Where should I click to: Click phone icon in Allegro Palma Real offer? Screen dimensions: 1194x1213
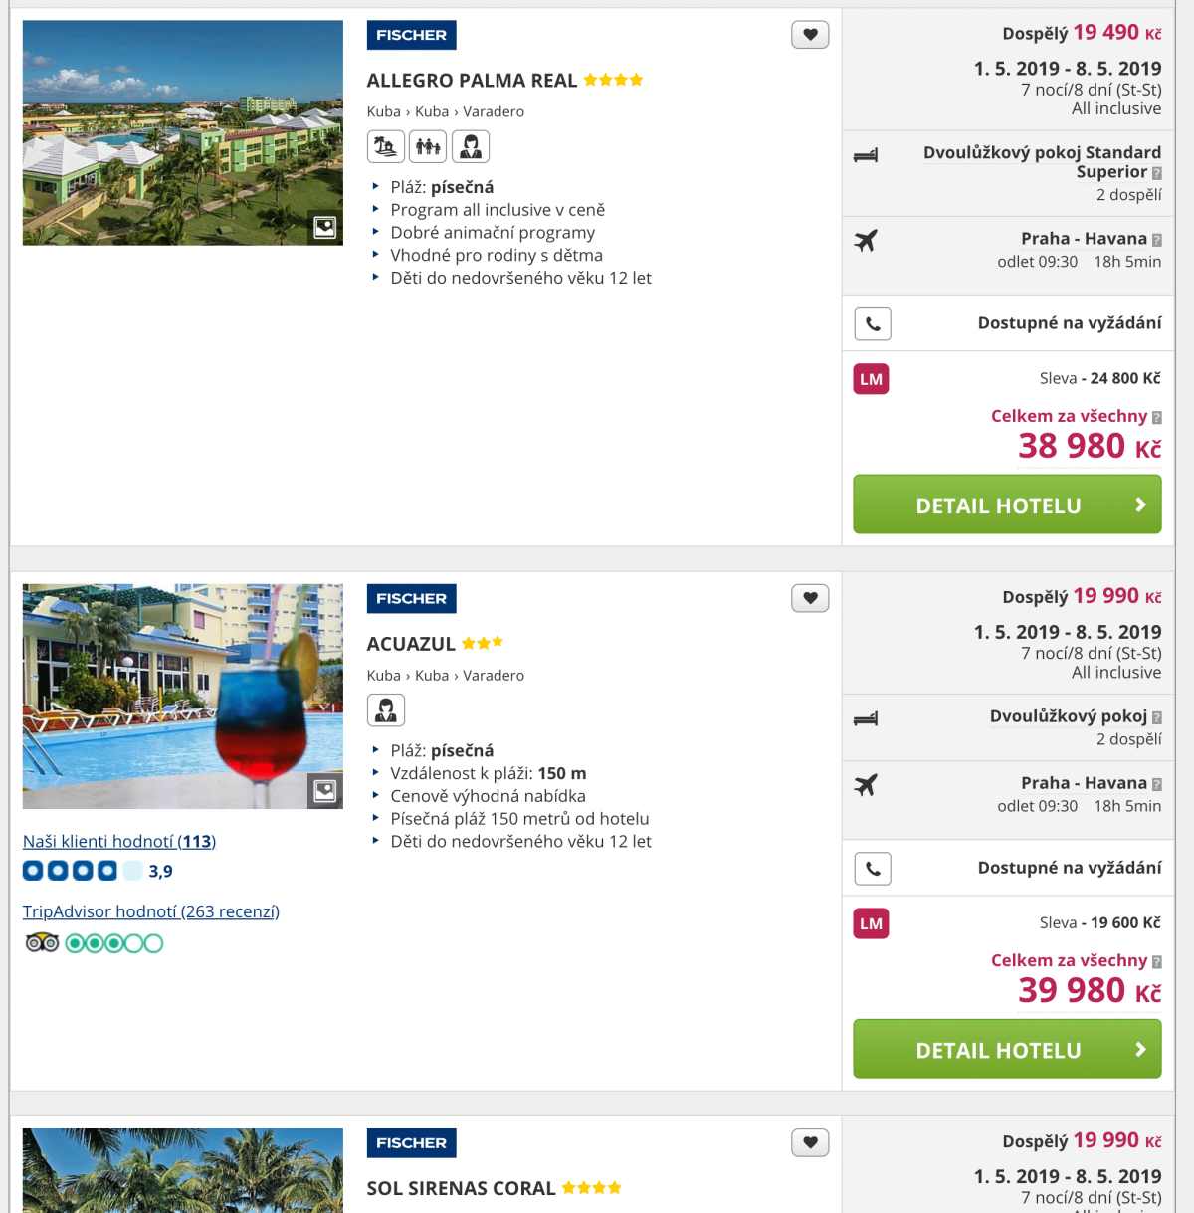(873, 323)
